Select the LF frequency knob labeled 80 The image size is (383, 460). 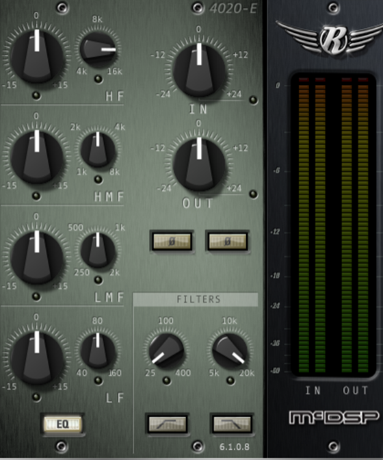click(x=98, y=351)
